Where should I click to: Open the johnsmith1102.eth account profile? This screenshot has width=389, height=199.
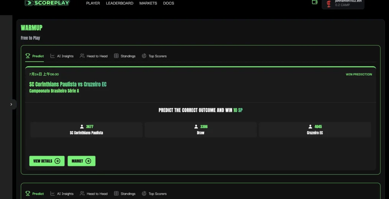(x=343, y=3)
